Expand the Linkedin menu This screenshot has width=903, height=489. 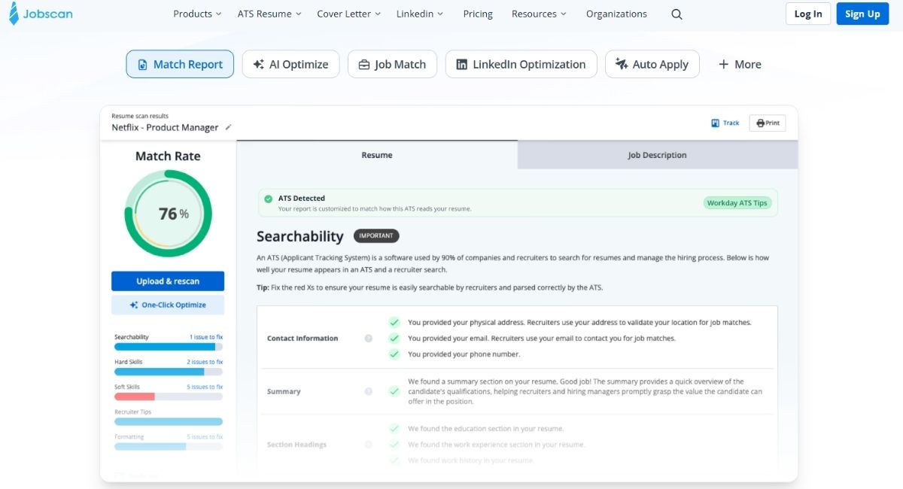(x=420, y=14)
